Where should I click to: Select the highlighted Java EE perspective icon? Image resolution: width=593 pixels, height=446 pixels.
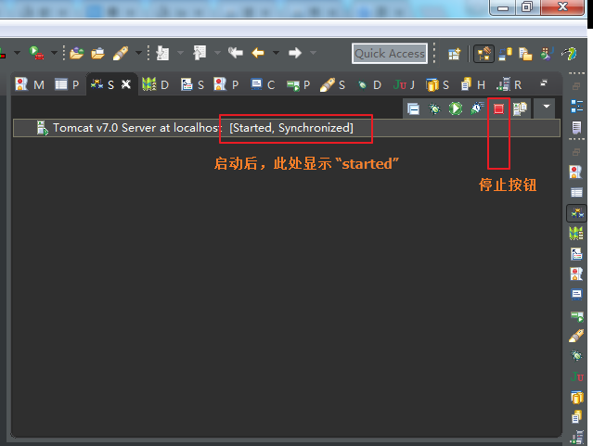[483, 54]
